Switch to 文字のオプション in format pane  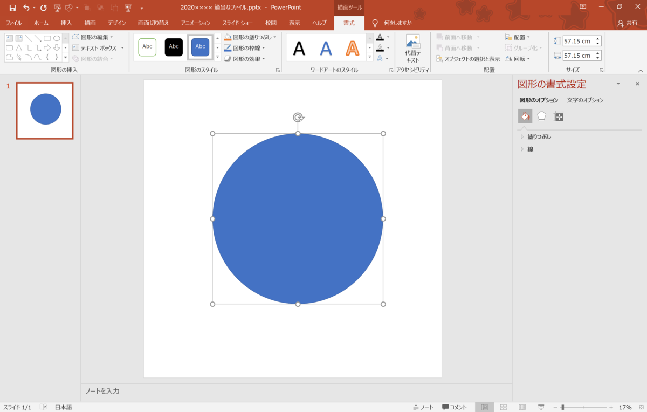pos(586,100)
